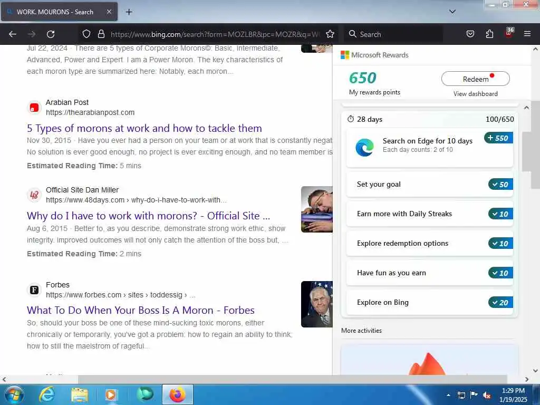Click the page scroll down arrow
The height and width of the screenshot is (405, 540).
coord(535,371)
